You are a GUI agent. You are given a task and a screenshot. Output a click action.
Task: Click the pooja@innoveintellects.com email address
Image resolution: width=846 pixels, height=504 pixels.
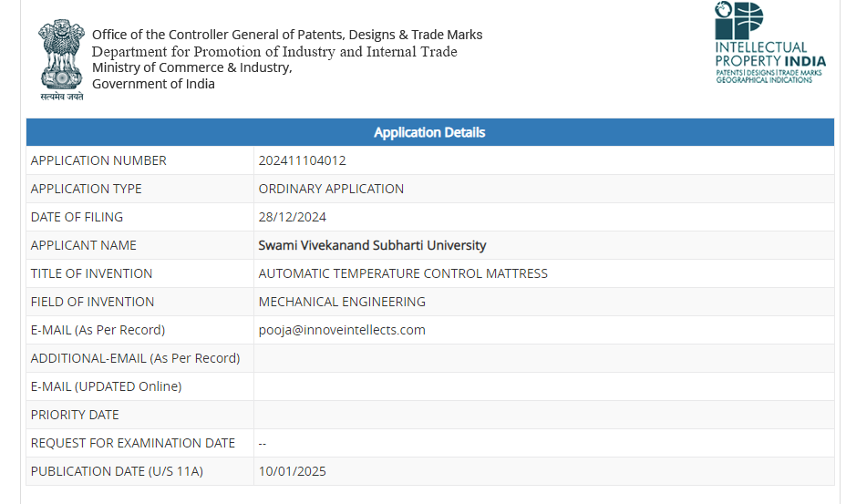[x=342, y=330]
